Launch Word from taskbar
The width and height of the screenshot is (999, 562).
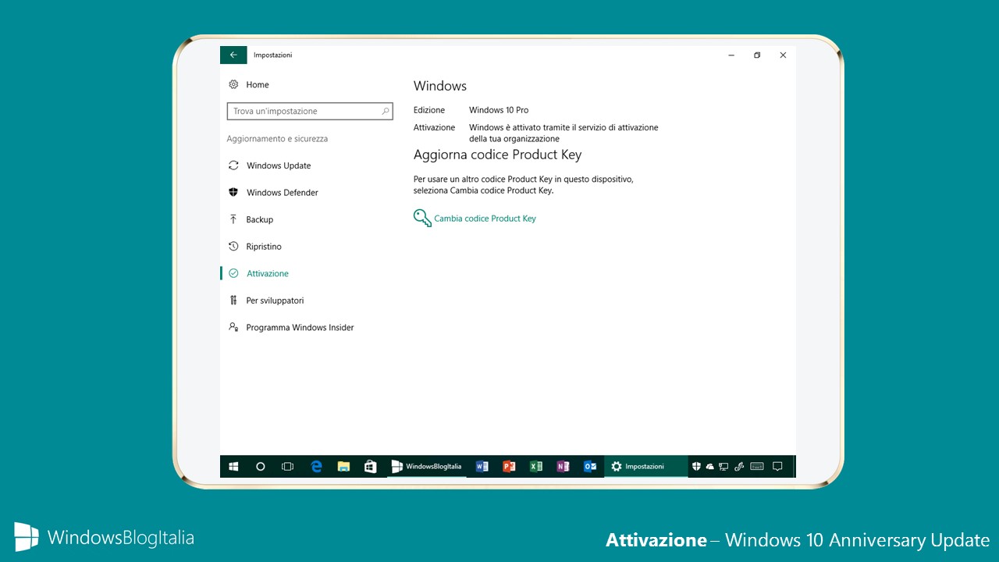pyautogui.click(x=482, y=467)
